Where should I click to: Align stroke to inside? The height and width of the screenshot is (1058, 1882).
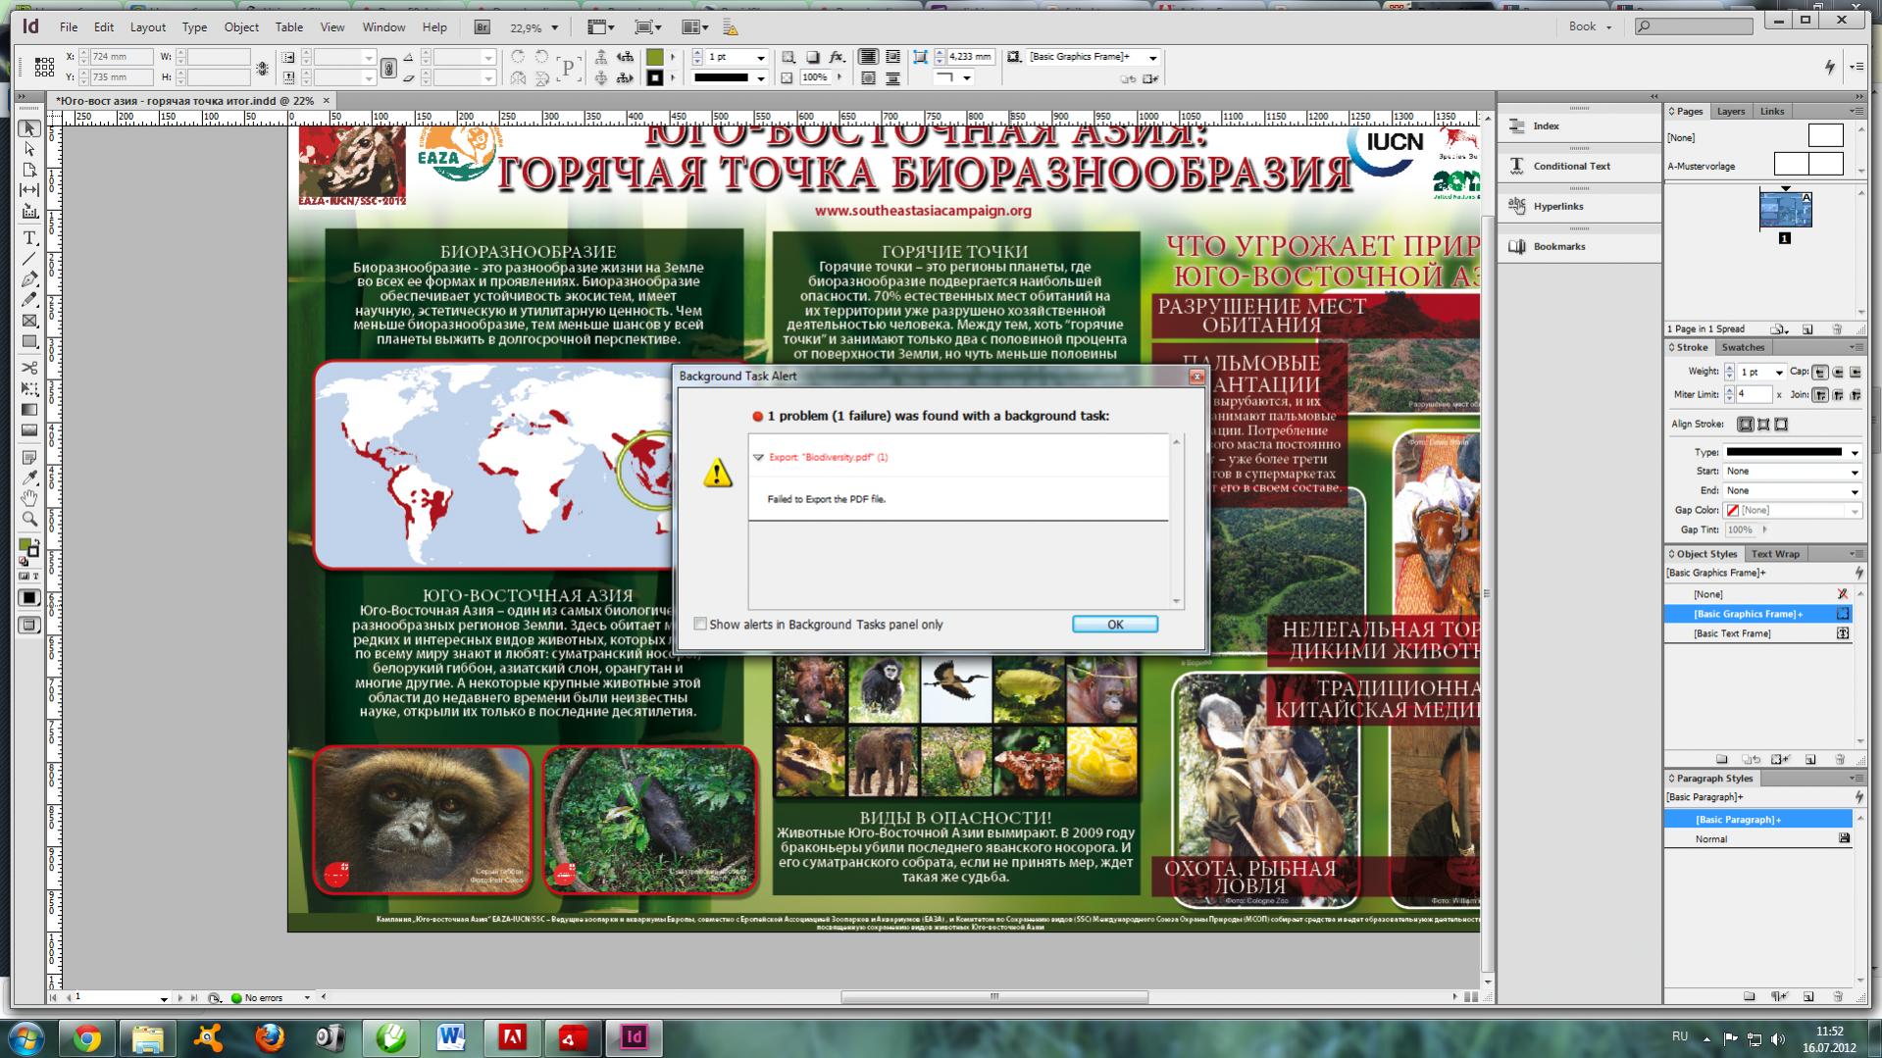(1763, 425)
